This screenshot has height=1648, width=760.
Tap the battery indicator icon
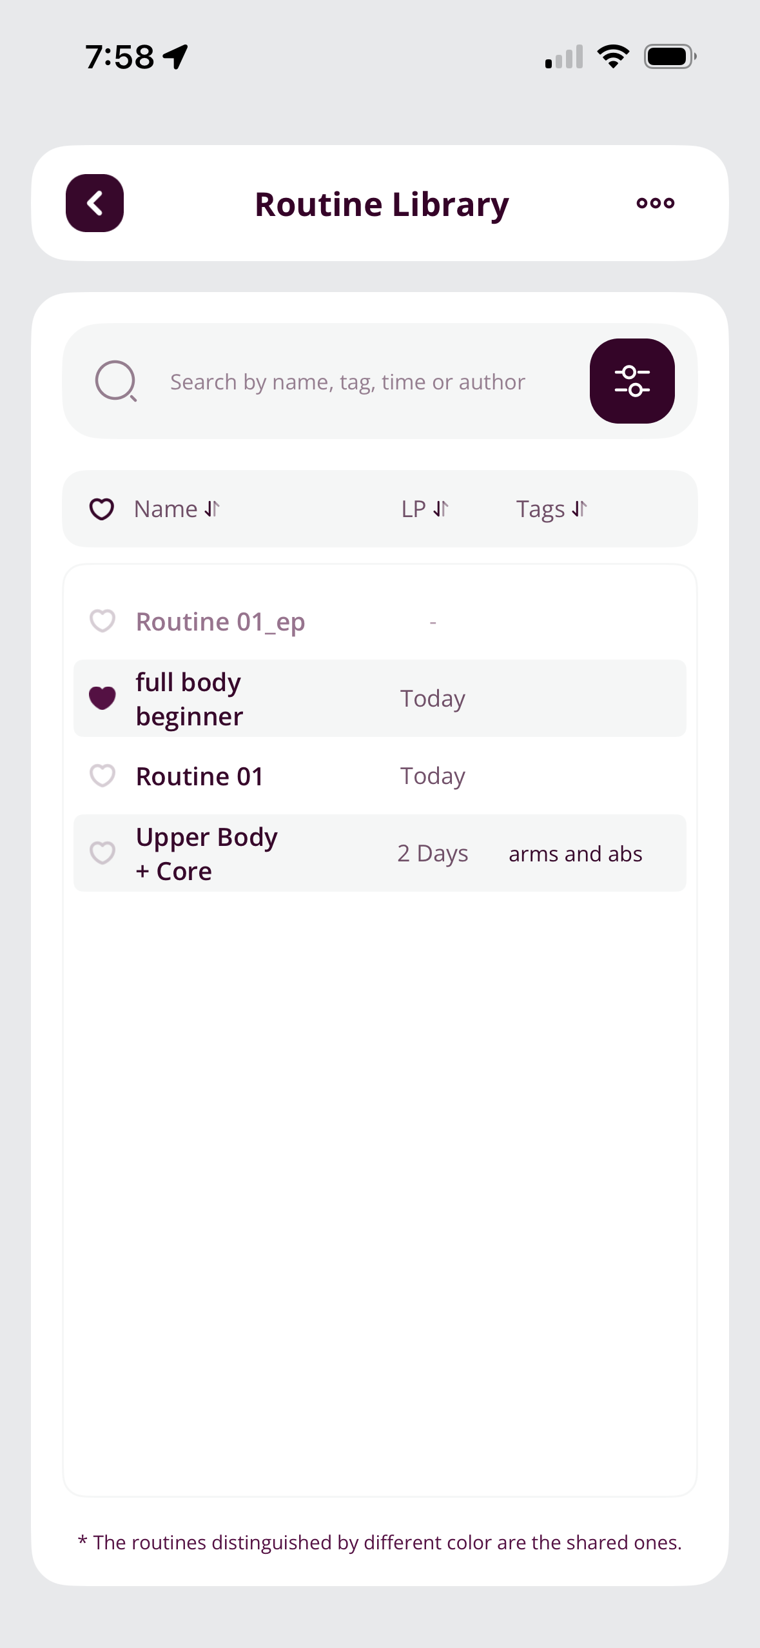(x=670, y=57)
